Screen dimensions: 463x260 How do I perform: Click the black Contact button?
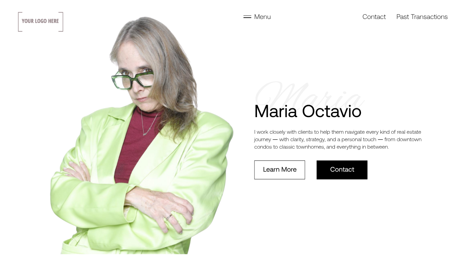(342, 170)
